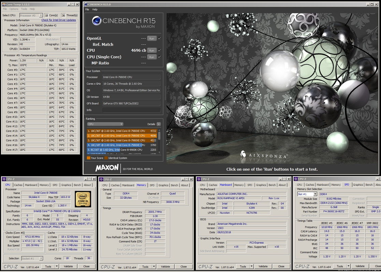381x272 pixels.
Task: Click the Intel Core i9 Extreme badge
Action: (83, 199)
